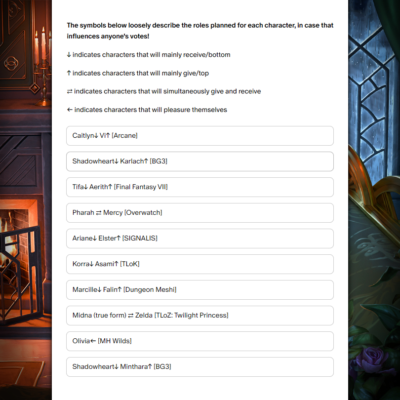The width and height of the screenshot is (400, 400).
Task: Select the Shadowheart and Minthara poll option
Action: (200, 367)
